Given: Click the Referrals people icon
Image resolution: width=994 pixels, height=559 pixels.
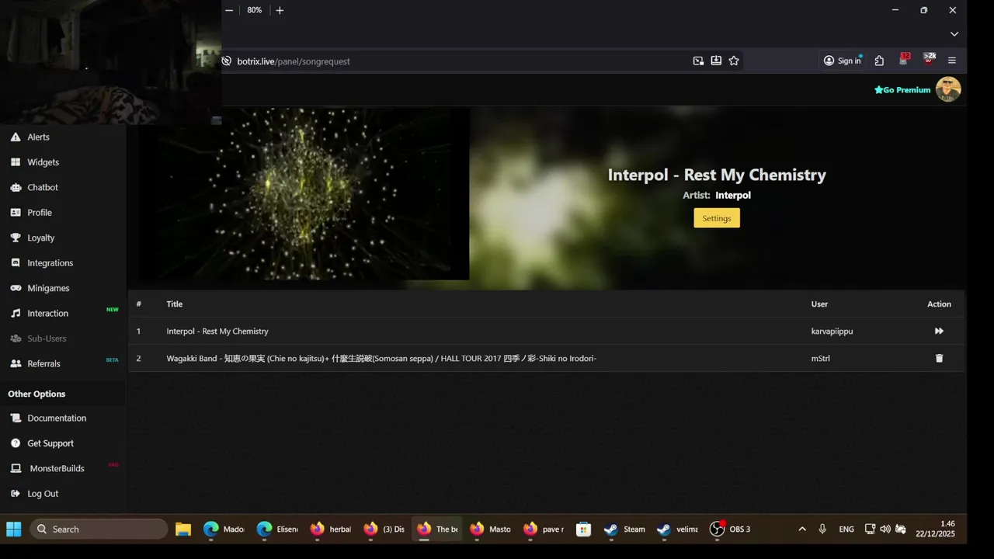Looking at the screenshot, I should pos(16,363).
